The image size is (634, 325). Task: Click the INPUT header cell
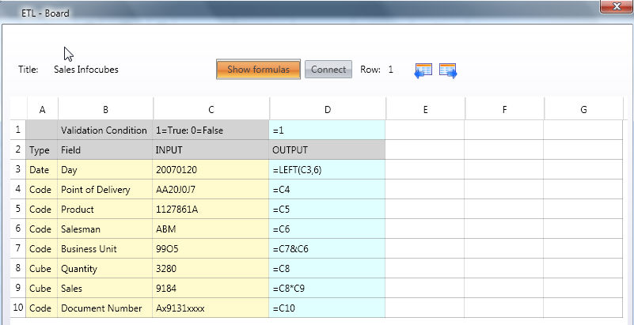pyautogui.click(x=211, y=149)
